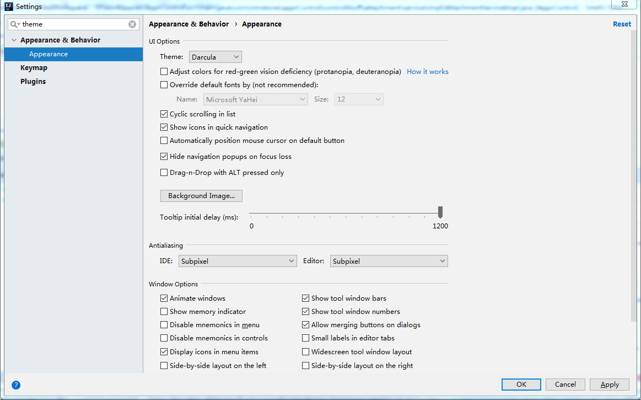Uncheck Animate windows
Viewport: 641px width, 400px height.
[164, 298]
